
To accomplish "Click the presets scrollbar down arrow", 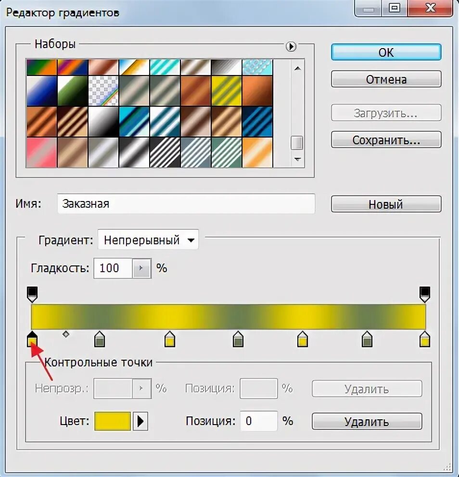I will click(297, 159).
